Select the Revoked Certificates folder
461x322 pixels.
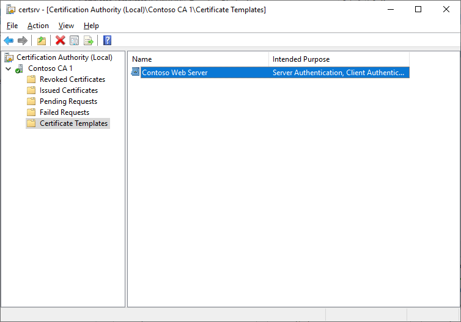pos(72,79)
